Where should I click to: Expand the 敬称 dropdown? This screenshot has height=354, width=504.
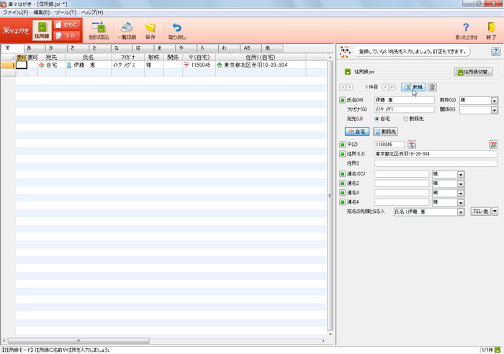(x=495, y=100)
